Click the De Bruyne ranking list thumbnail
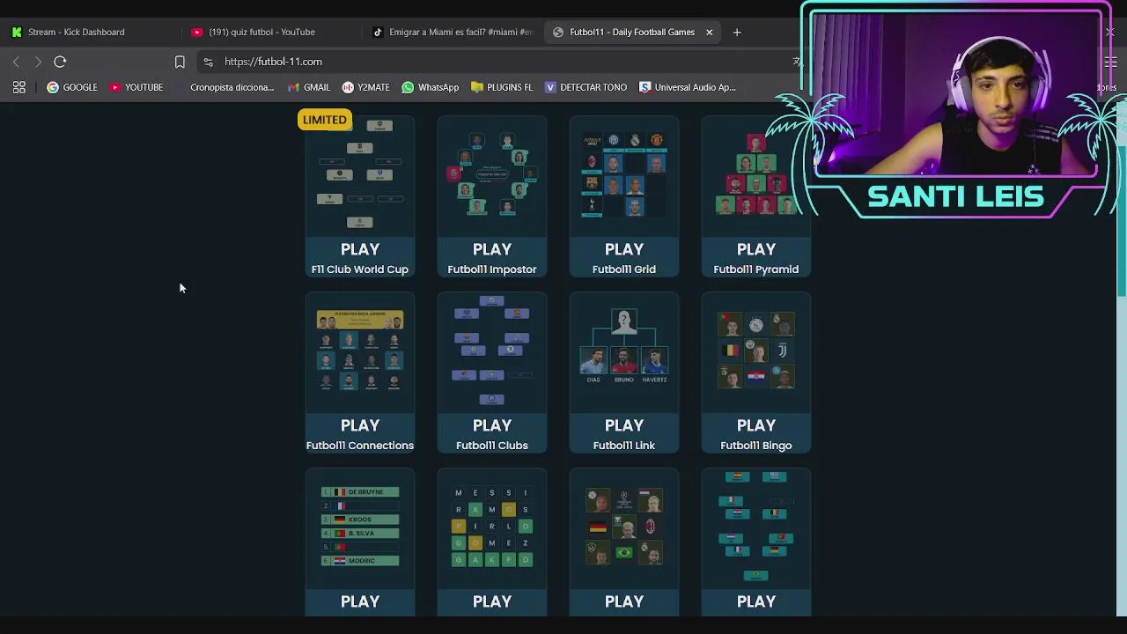The height and width of the screenshot is (634, 1127). click(360, 527)
